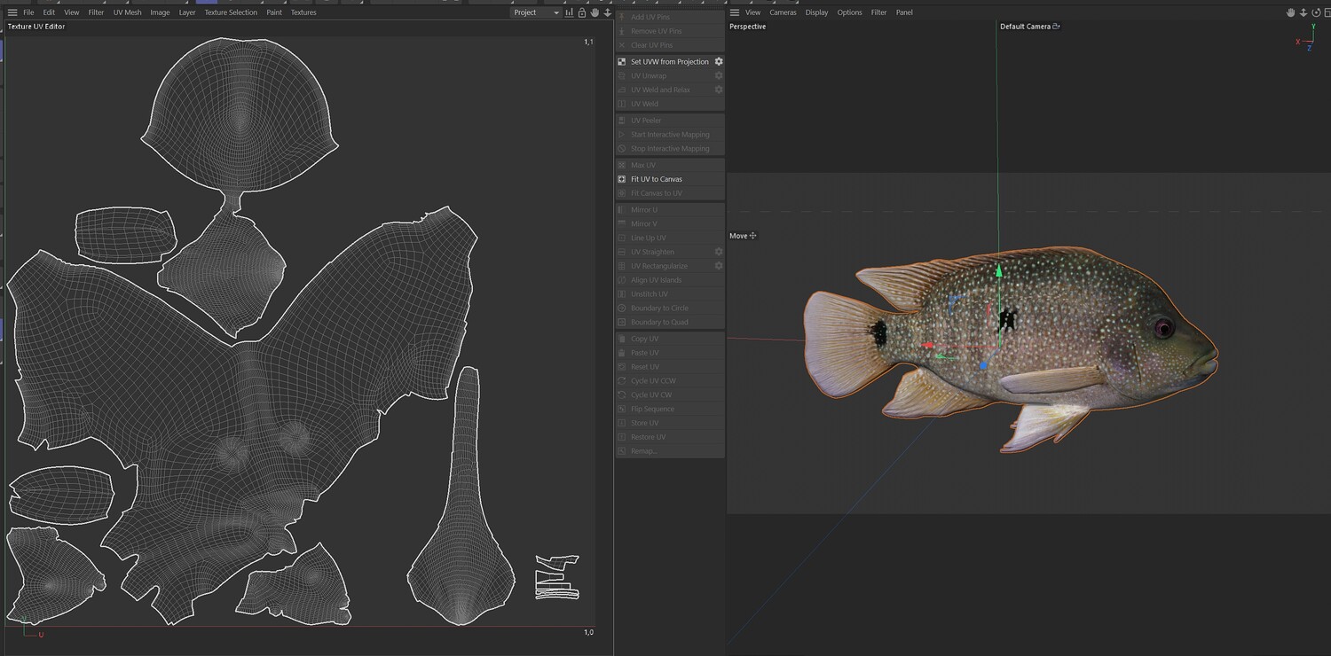Viewport: 1331px width, 656px height.
Task: Select the pan hand icon in the Perspective viewport header
Action: coord(1291,12)
